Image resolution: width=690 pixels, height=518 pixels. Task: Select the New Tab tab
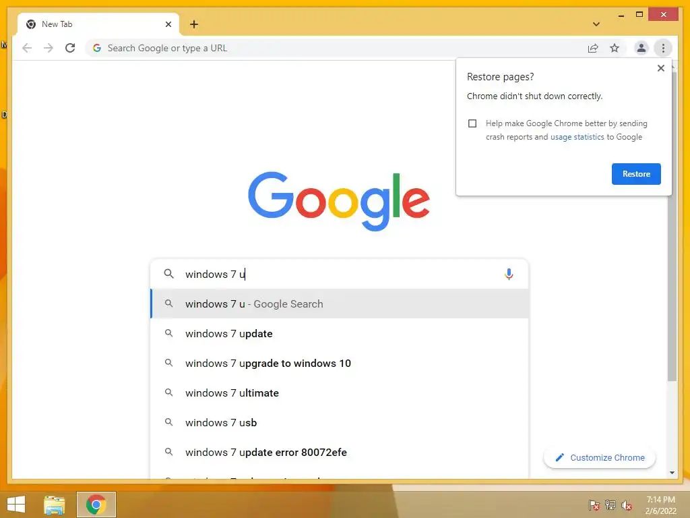98,24
